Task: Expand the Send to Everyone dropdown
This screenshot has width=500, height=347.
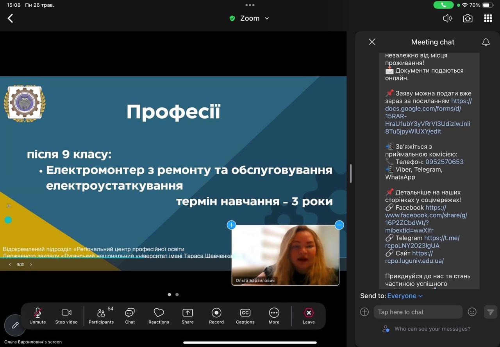Action: (405, 296)
